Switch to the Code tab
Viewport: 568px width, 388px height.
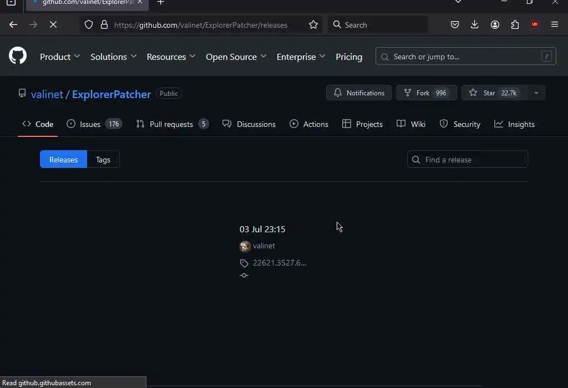click(38, 124)
